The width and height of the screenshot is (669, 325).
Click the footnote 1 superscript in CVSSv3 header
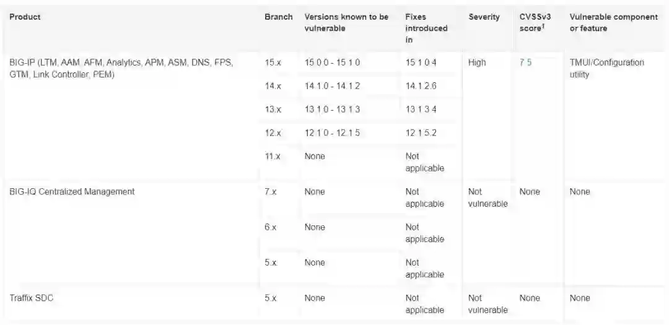point(542,26)
